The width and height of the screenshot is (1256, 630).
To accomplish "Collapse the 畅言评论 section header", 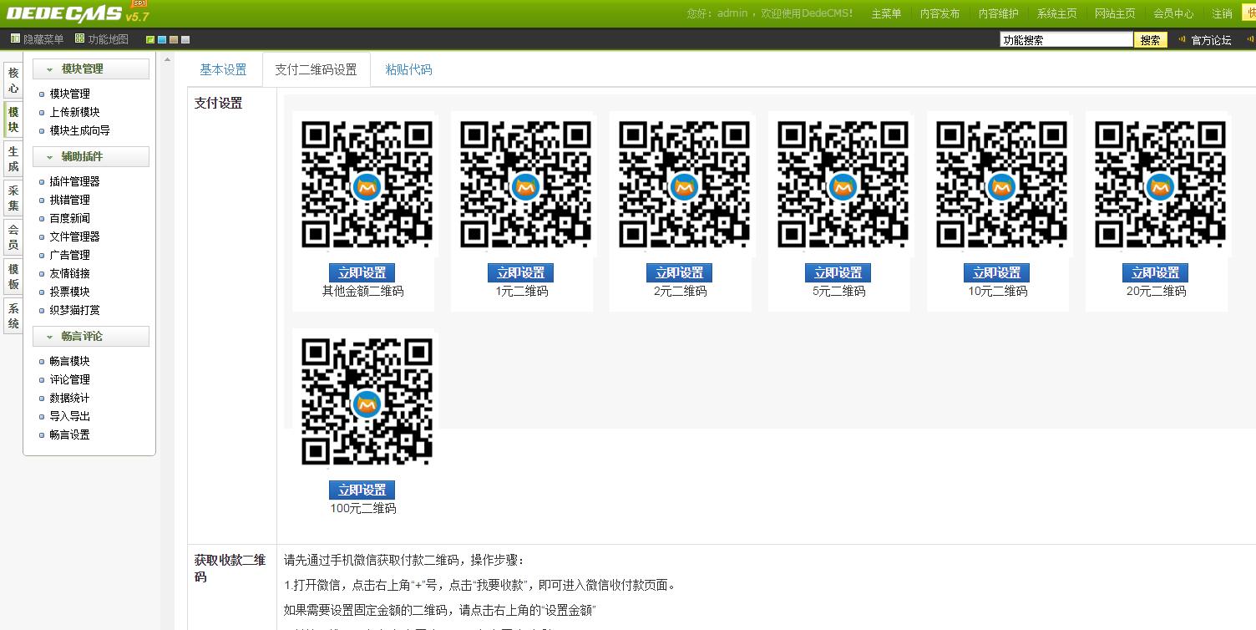I will [x=91, y=336].
